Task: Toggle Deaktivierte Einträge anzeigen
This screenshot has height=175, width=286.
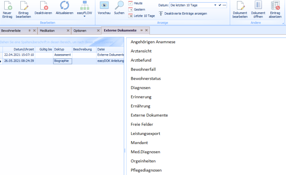Action: click(x=183, y=14)
